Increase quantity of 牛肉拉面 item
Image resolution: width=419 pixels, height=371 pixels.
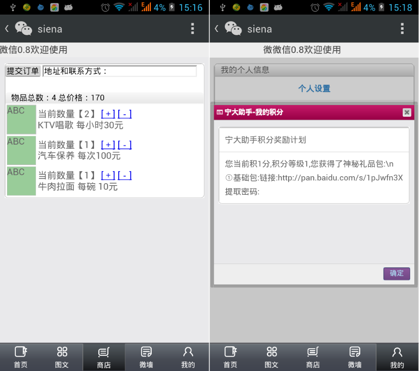pyautogui.click(x=108, y=176)
